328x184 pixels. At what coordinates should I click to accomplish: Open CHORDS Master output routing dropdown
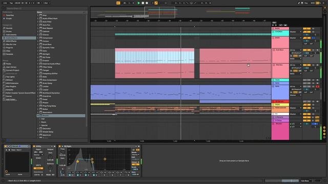coord(296,32)
